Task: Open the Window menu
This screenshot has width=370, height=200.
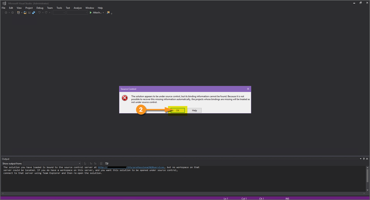Action: pyautogui.click(x=90, y=8)
